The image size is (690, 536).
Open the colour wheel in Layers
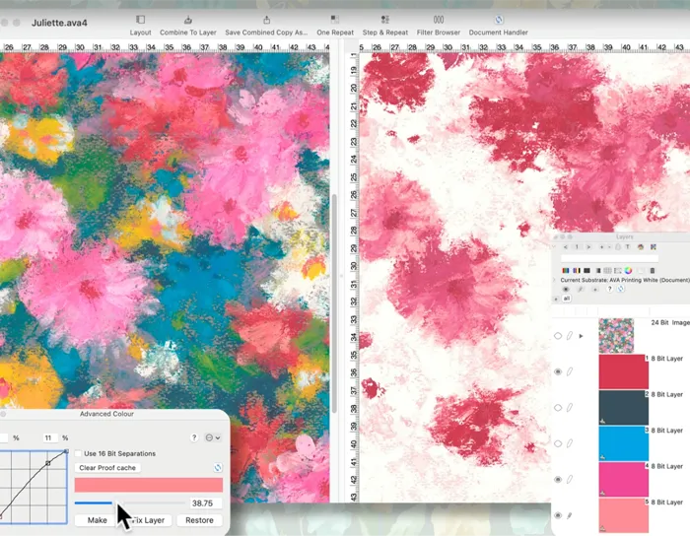tap(628, 270)
